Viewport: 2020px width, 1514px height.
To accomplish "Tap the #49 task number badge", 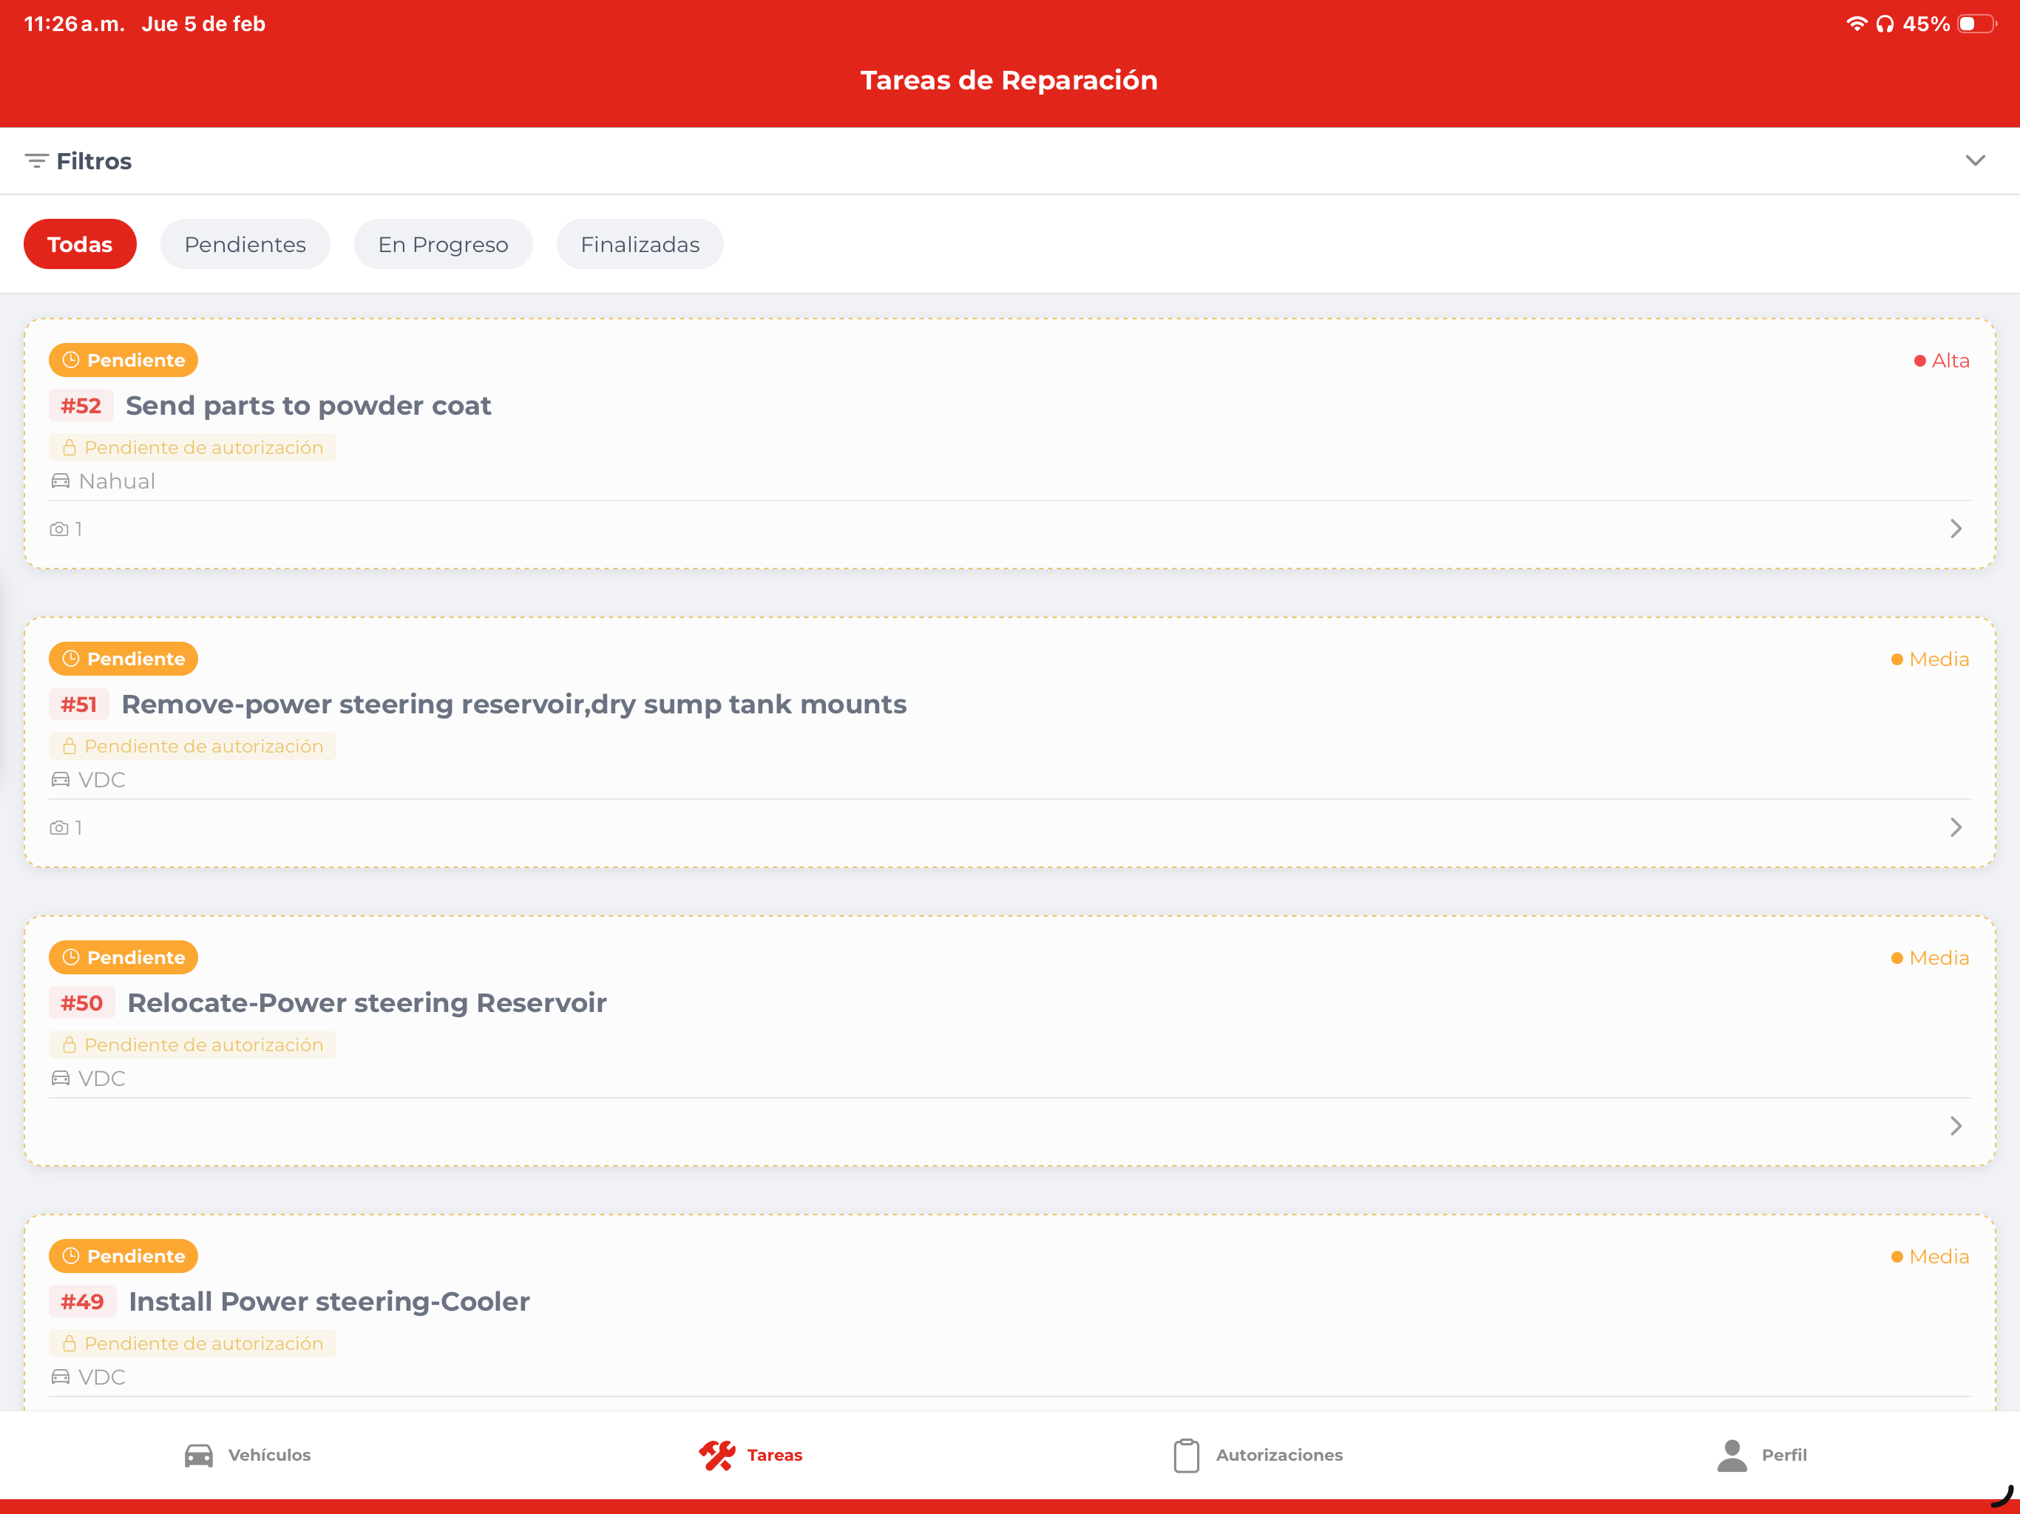I will click(x=82, y=1301).
